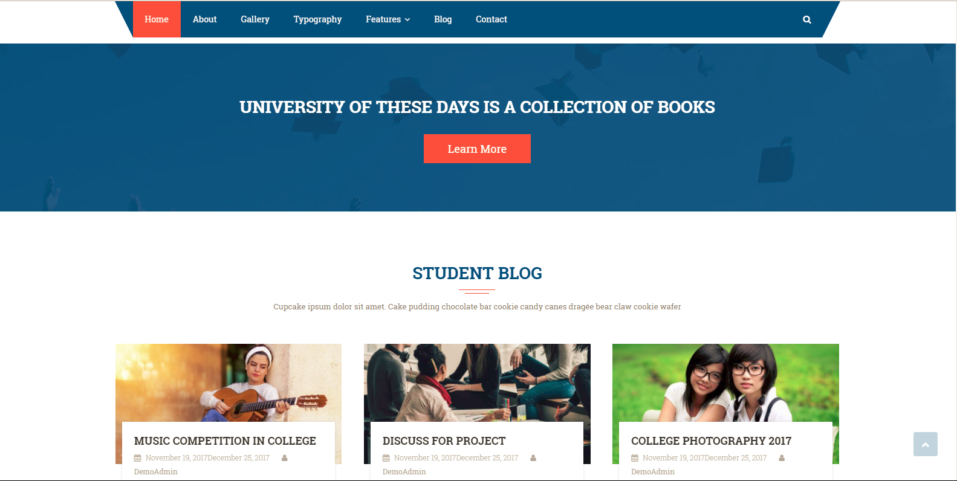Open Music Competition In College post title
The width and height of the screenshot is (957, 481).
click(225, 441)
